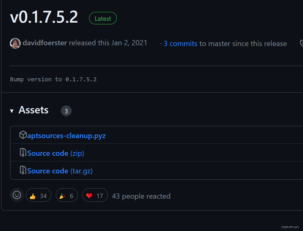Select the Latest release badge
Screen dimensions: 303x231
click(x=103, y=18)
